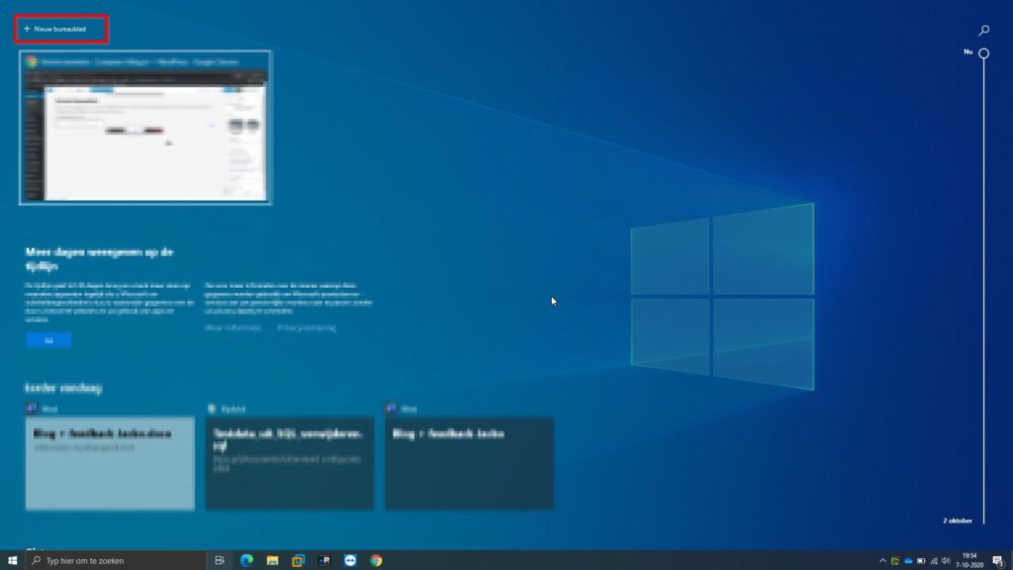Open the network tray icon
The height and width of the screenshot is (570, 1013).
point(934,561)
